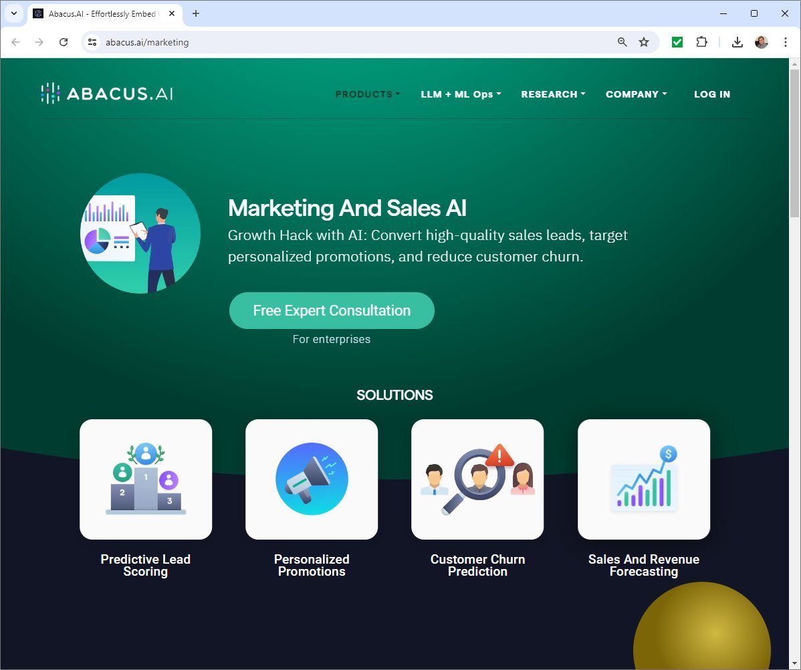The image size is (801, 670).
Task: Open a new tab with the plus button
Action: [196, 13]
